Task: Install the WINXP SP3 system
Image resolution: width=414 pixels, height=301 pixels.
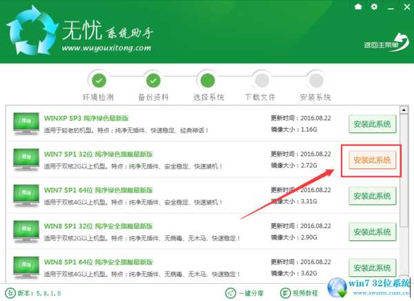Action: point(373,124)
